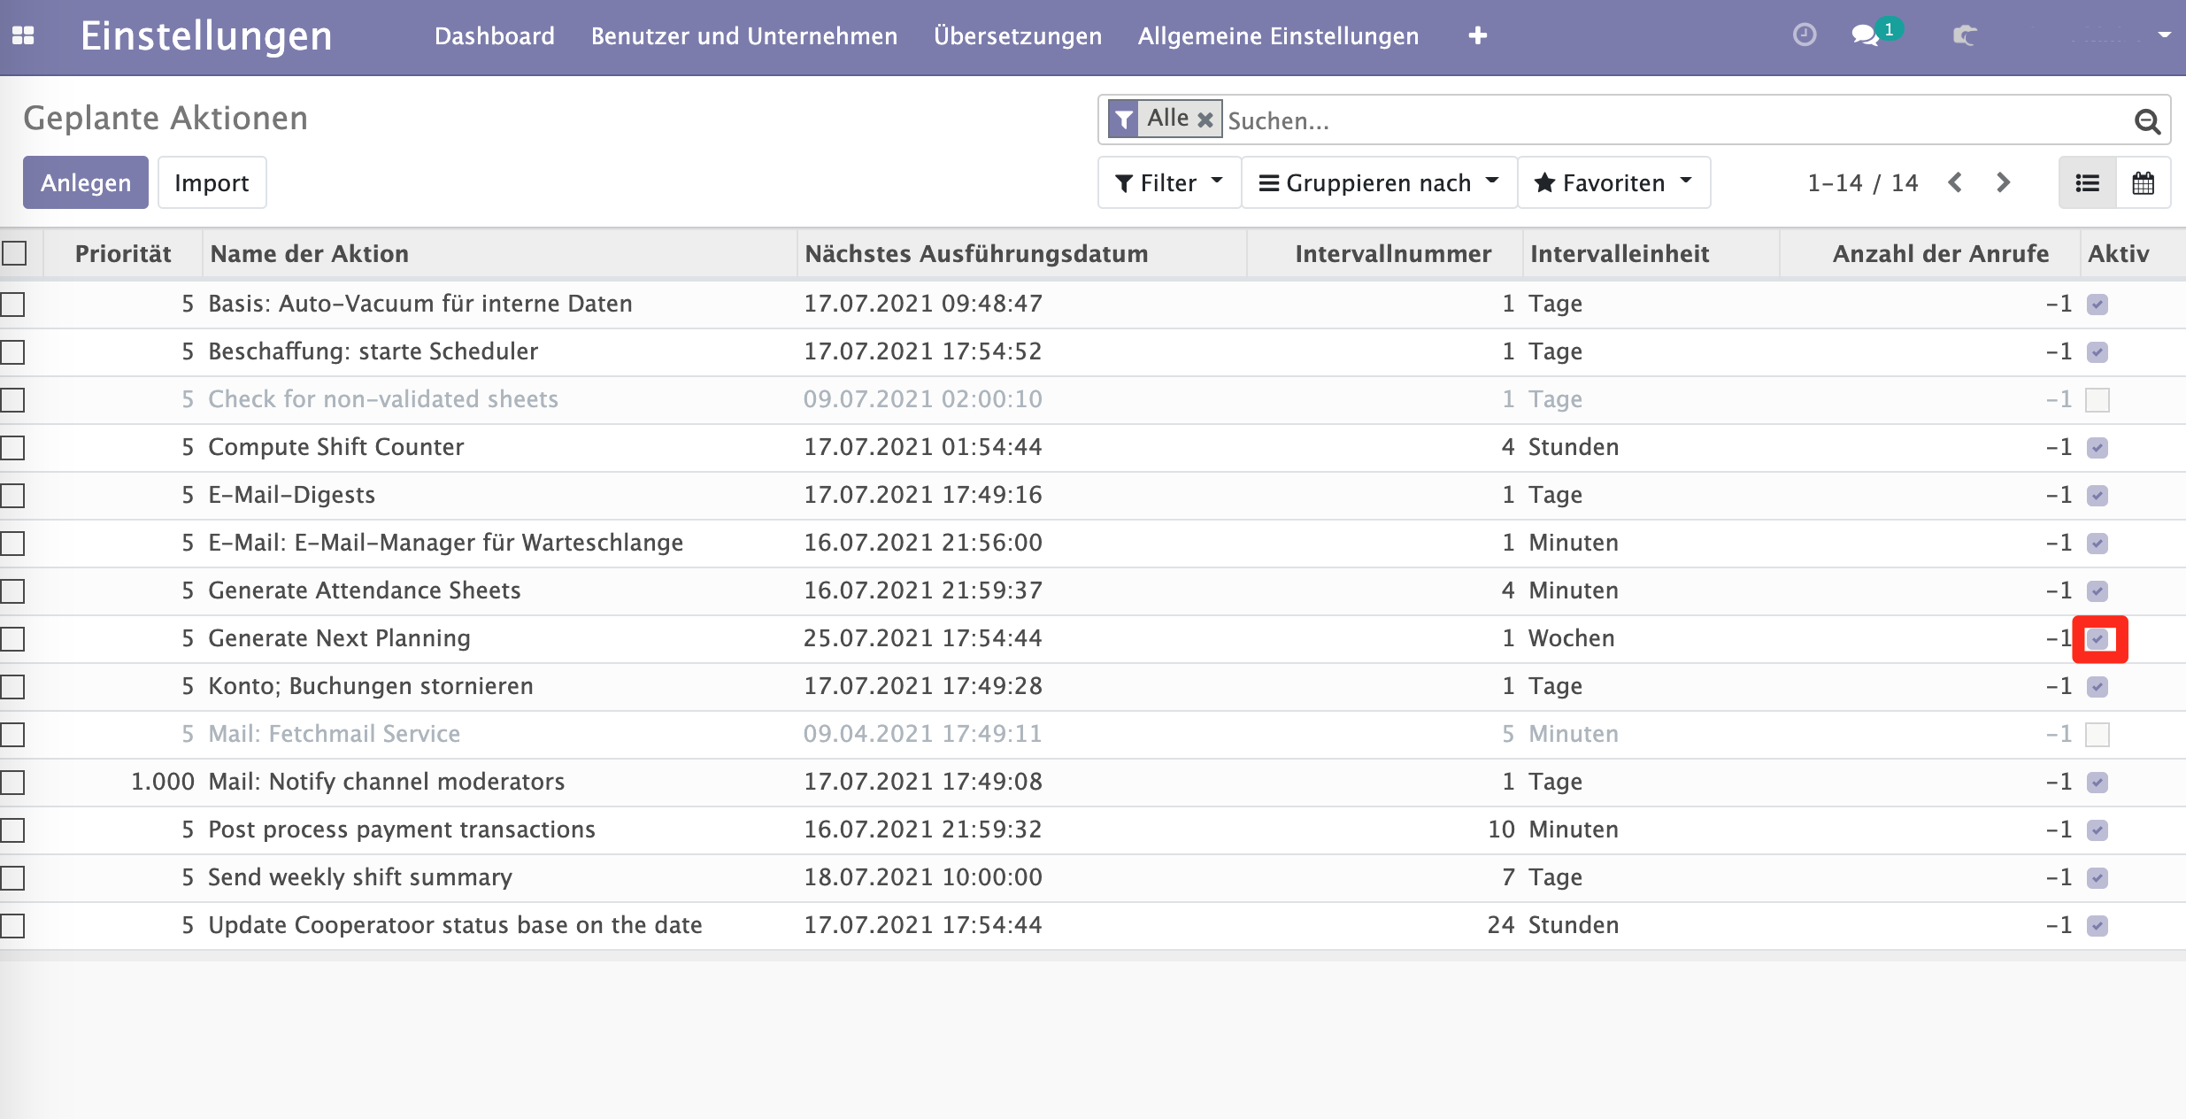Select row Mail: Fetchmail Service checkbox

[12, 735]
